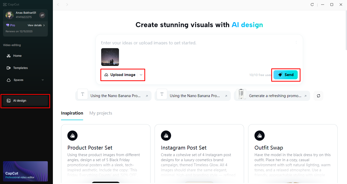The height and width of the screenshot is (184, 347).
Task: Reload the page with the refresh icon
Action: (312, 4)
